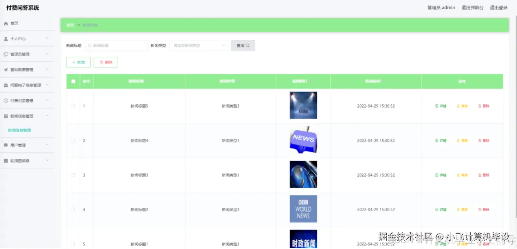The width and height of the screenshot is (517, 249).
Task: Sort table by 新闻图片 column arrows
Action: pos(311,81)
